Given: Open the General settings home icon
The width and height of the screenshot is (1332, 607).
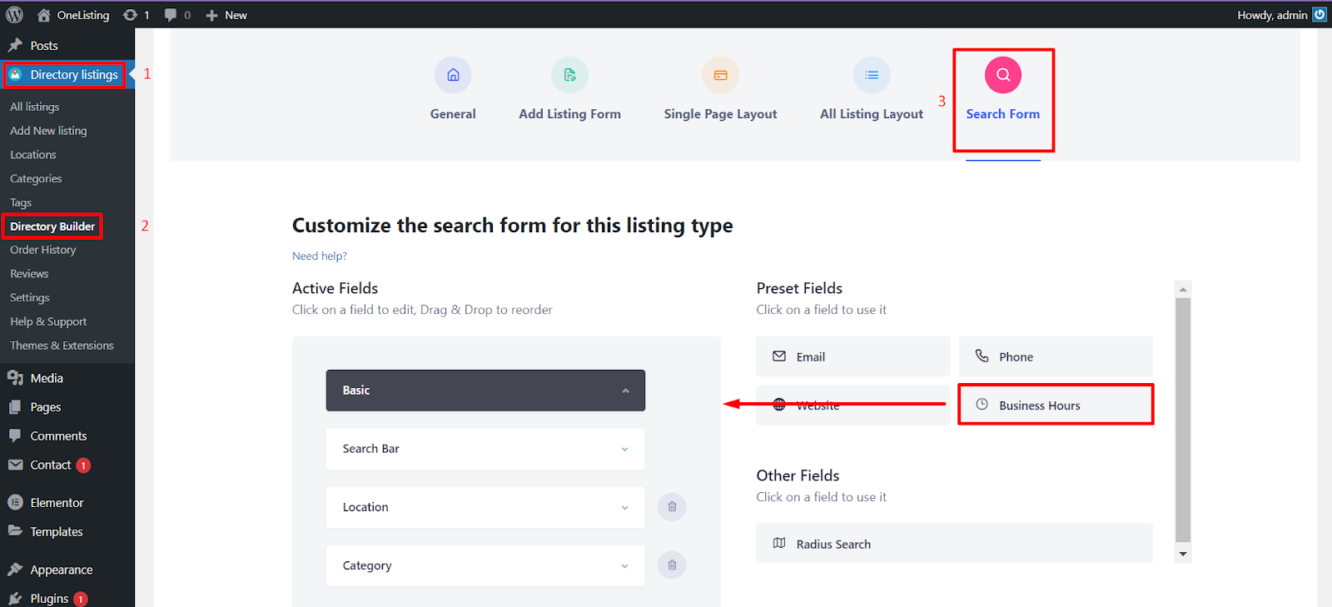Looking at the screenshot, I should pyautogui.click(x=453, y=75).
